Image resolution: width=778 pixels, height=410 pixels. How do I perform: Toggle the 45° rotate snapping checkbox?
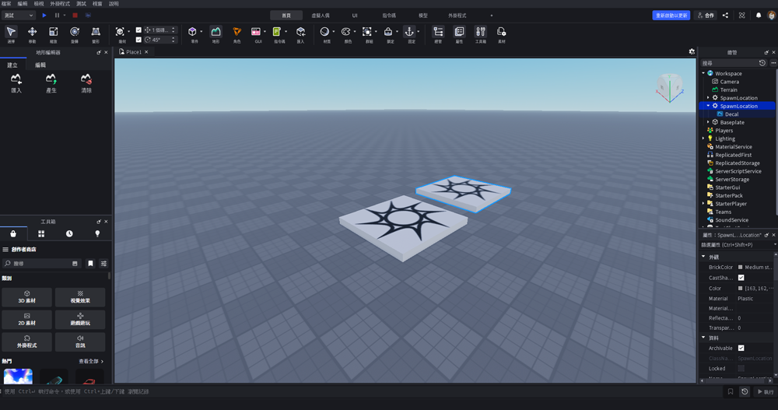(x=138, y=40)
